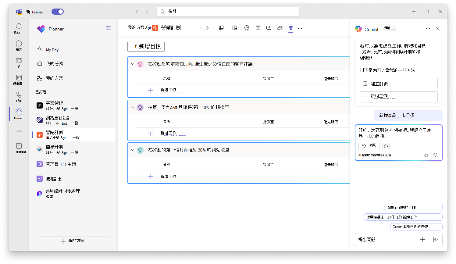Screen dimensions: 456x264
Task: Open the 應用程式 apps plus icon
Action: 19,146
